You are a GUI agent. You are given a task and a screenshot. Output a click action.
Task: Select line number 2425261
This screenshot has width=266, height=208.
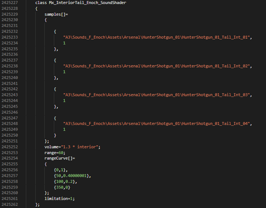pyautogui.click(x=10, y=199)
